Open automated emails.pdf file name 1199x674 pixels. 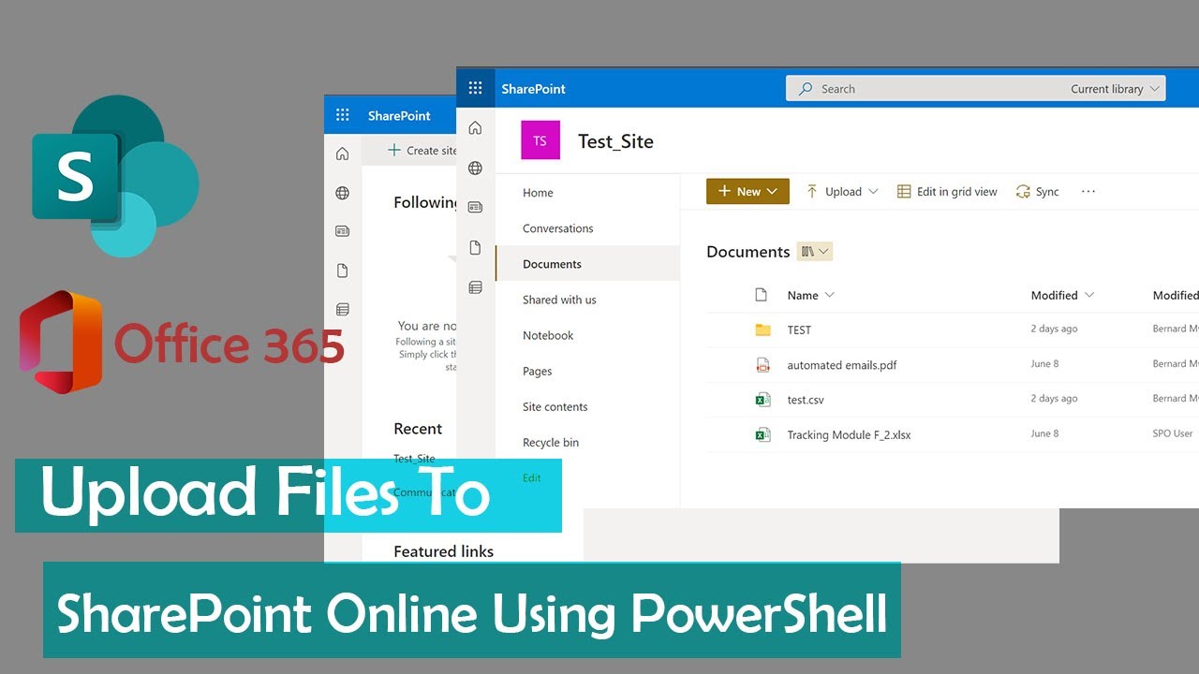tap(841, 365)
